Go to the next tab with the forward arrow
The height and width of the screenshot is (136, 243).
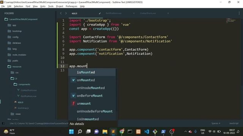(66, 13)
